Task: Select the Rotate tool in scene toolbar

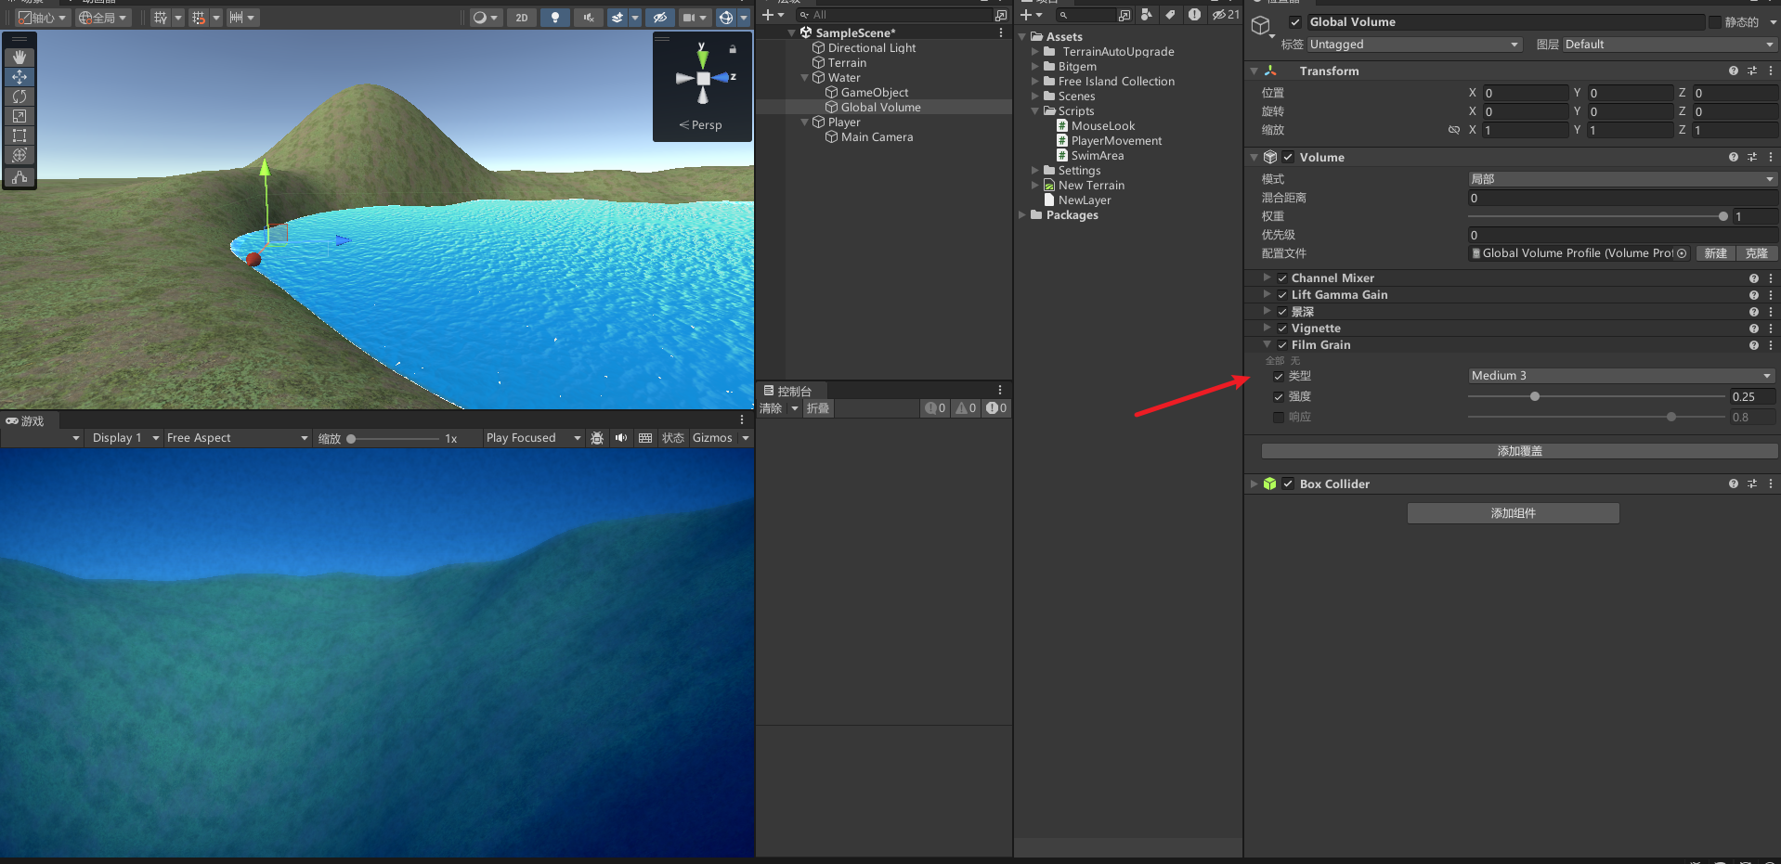Action: pos(19,97)
